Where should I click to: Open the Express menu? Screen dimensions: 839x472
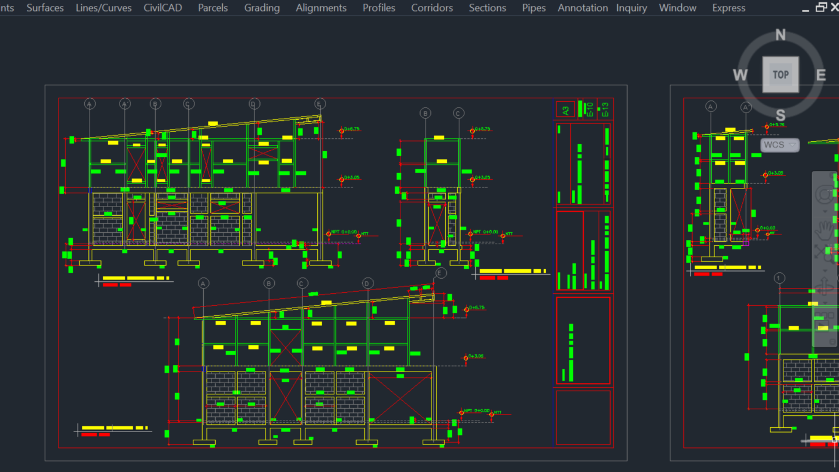[x=729, y=8]
